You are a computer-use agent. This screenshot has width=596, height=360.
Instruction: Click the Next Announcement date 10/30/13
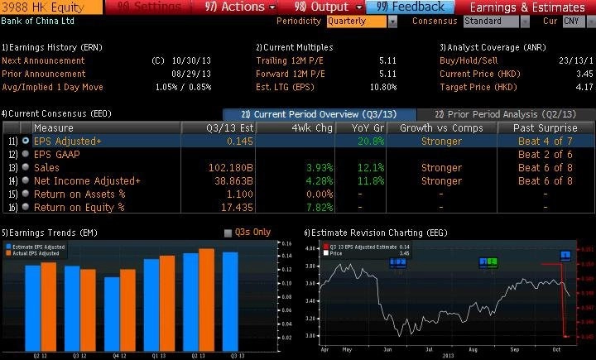tap(191, 60)
